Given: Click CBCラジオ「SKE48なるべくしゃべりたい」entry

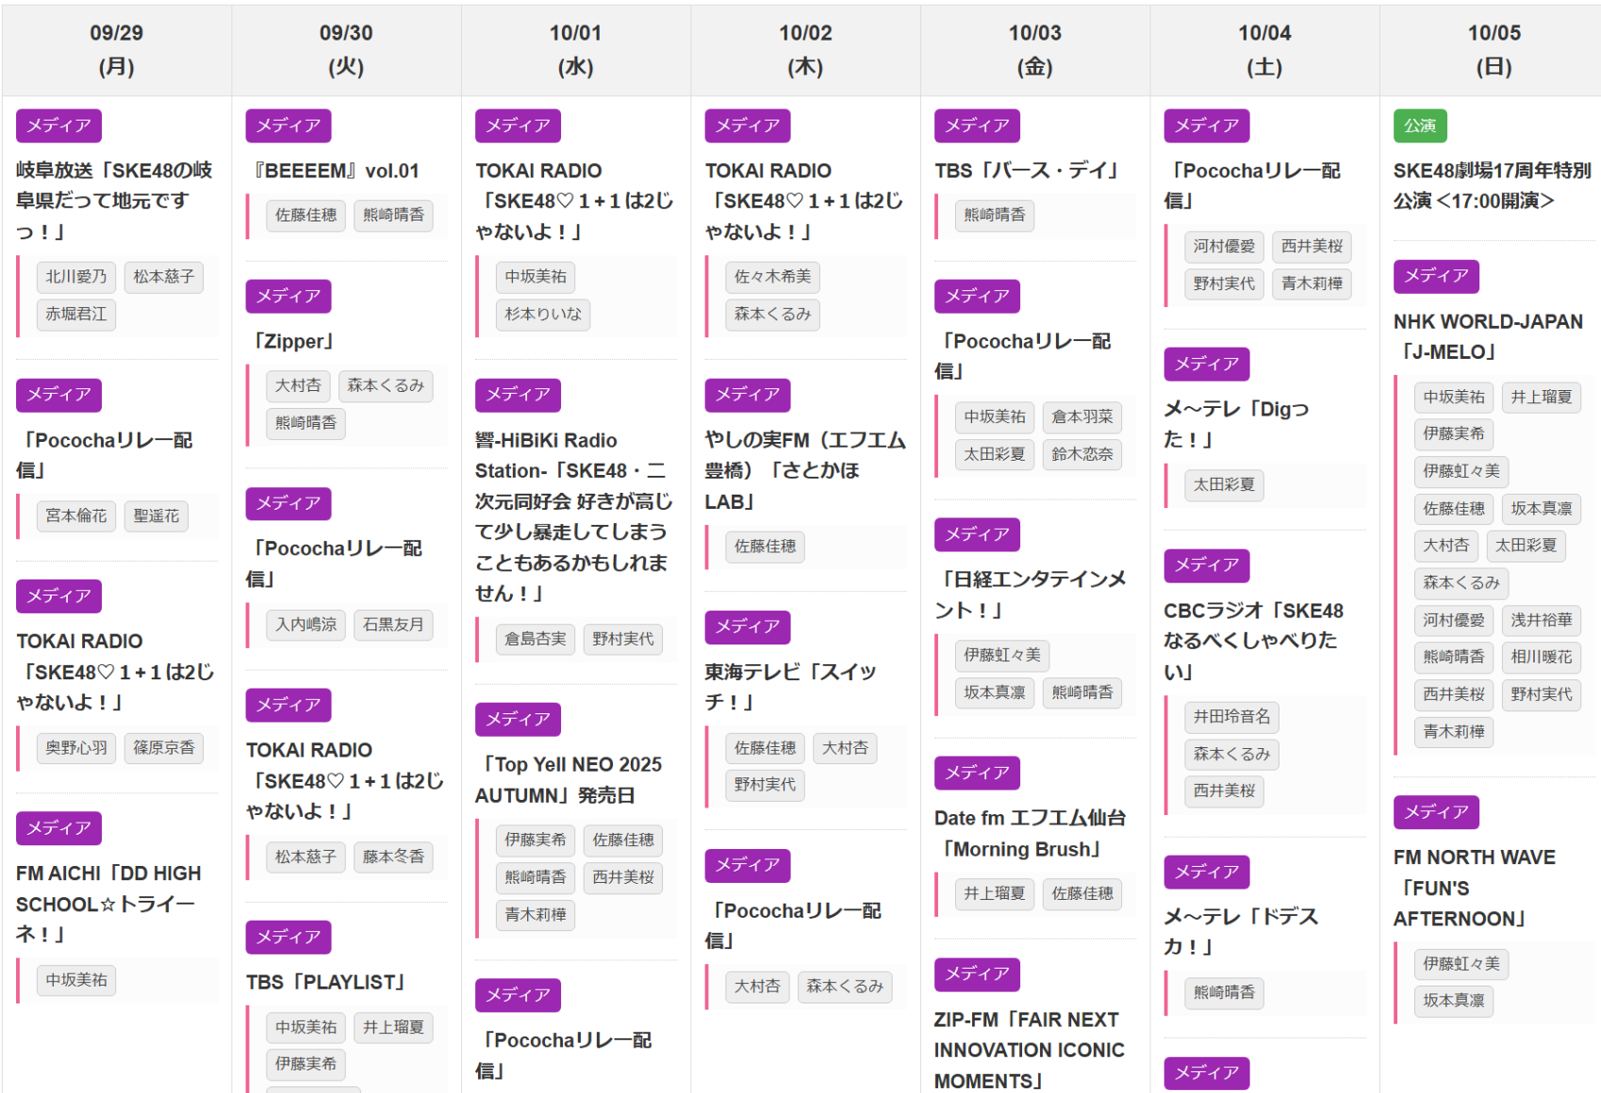Looking at the screenshot, I should [1261, 641].
